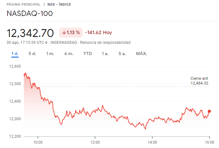The height and width of the screenshot is (148, 219).
Task: Switch to the 5 d. range tab
Action: pyautogui.click(x=32, y=54)
